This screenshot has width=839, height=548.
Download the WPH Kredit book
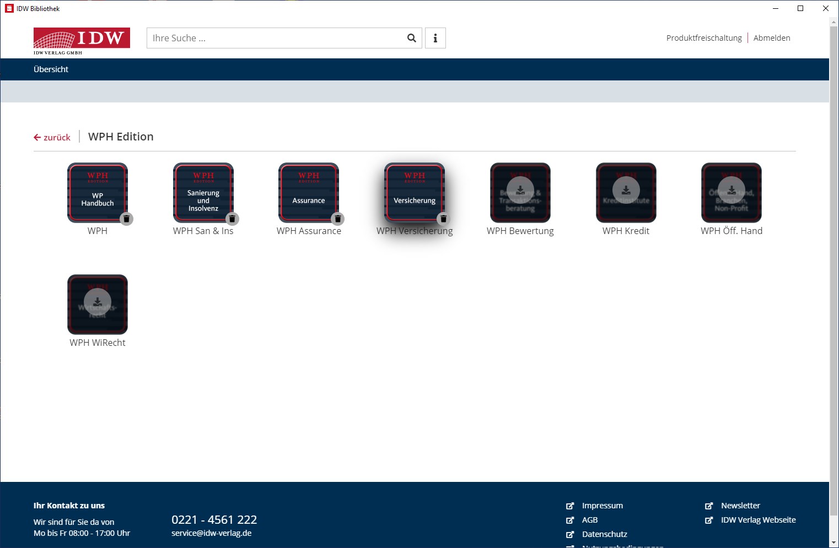626,190
